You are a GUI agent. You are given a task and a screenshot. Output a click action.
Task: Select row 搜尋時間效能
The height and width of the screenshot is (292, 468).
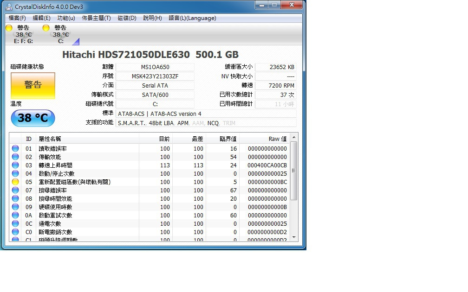click(x=149, y=198)
